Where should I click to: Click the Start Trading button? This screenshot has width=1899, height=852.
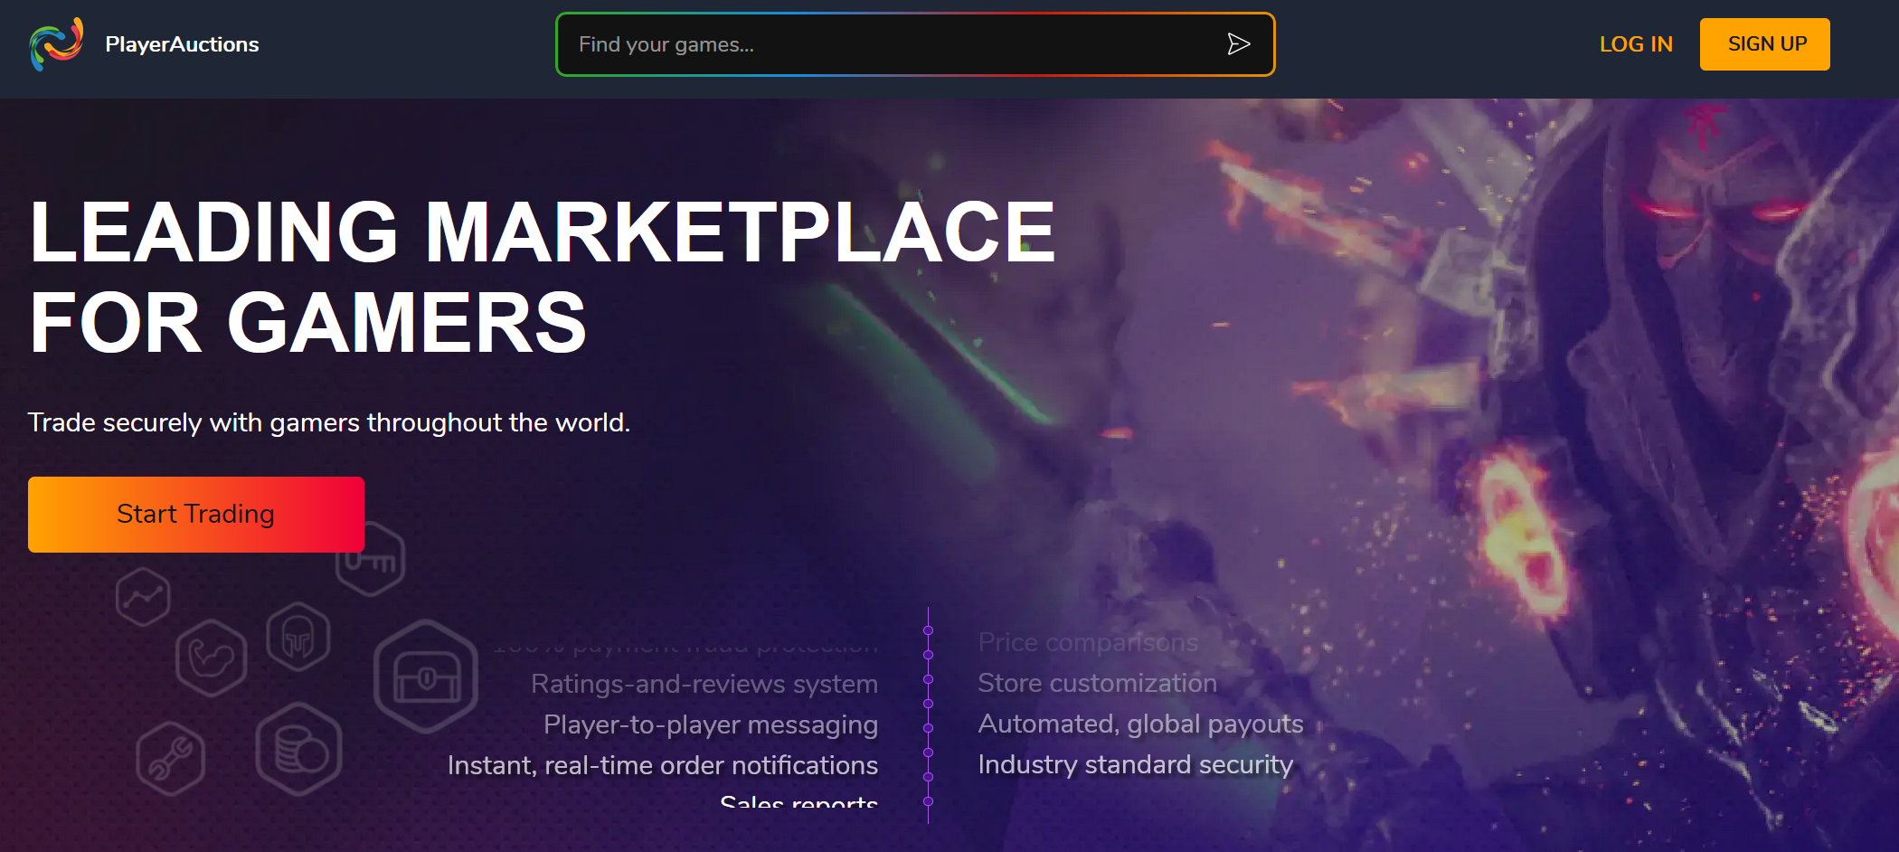tap(196, 514)
